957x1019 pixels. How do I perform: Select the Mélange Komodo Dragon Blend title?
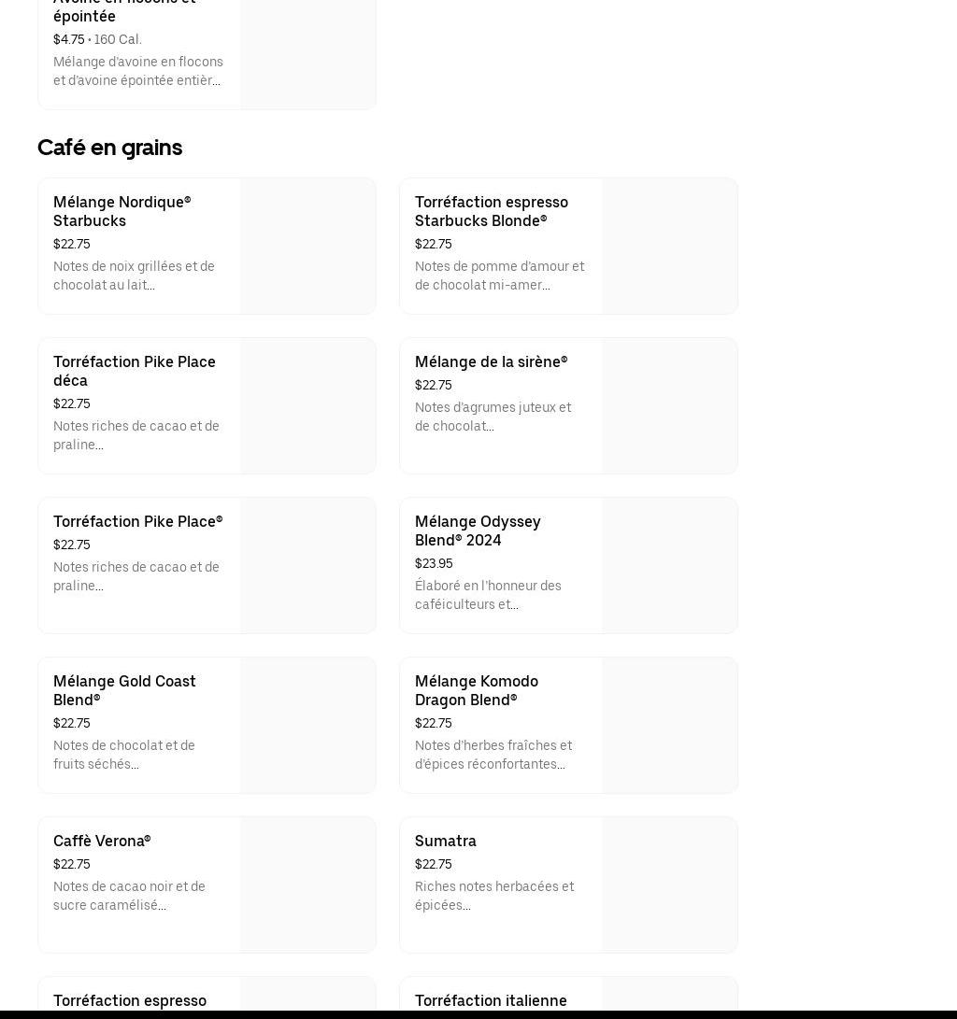click(x=476, y=690)
